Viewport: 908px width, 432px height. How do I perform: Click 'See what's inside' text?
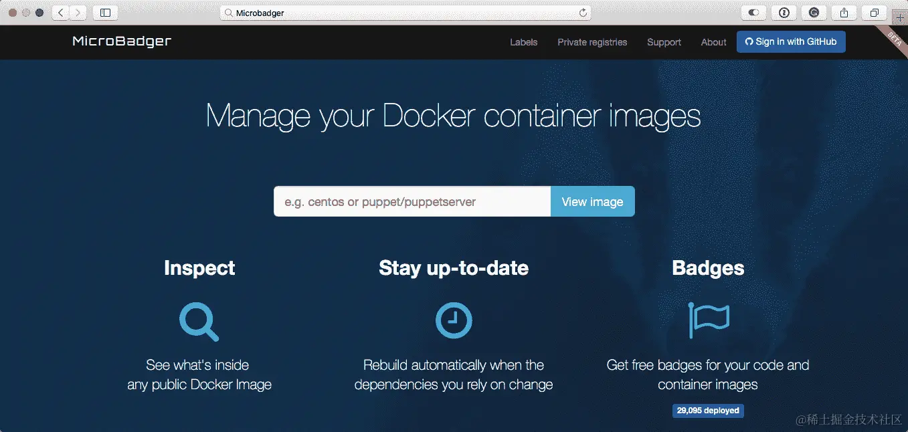click(197, 365)
